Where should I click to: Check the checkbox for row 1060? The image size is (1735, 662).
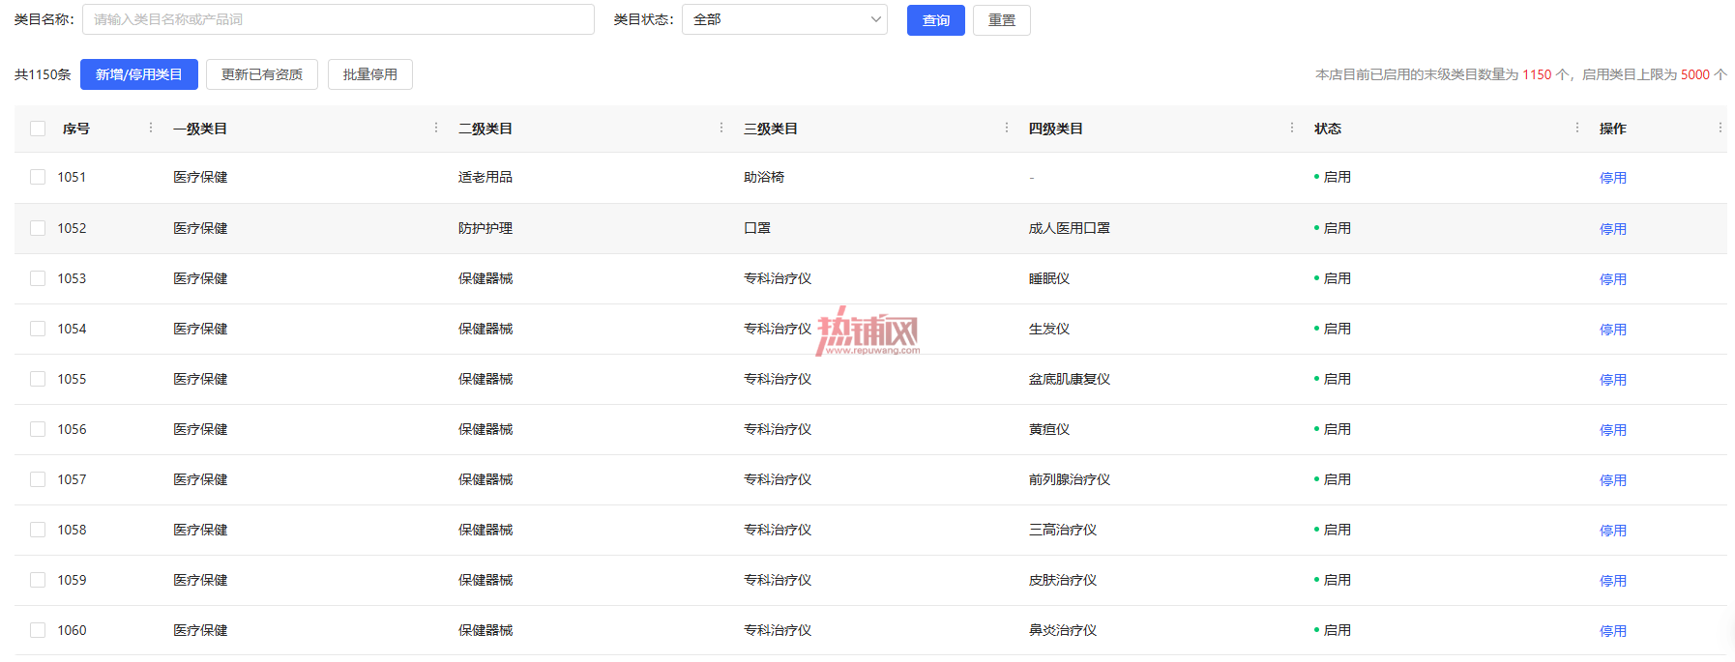pos(38,630)
